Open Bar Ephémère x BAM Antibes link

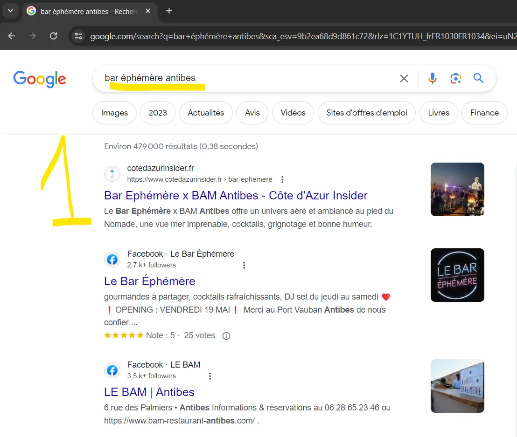pyautogui.click(x=236, y=195)
